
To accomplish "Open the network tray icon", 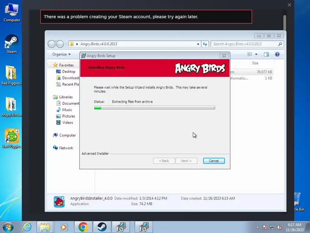I will point(272,227).
